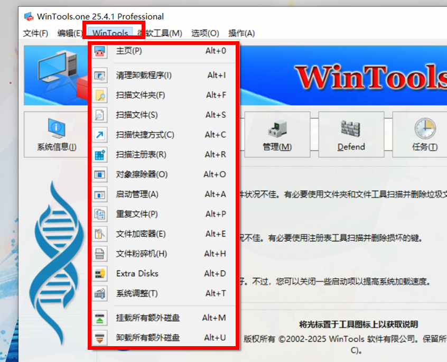447x362 pixels.
Task: Choose 对象擦除器(O) from the menu
Action: click(x=142, y=174)
